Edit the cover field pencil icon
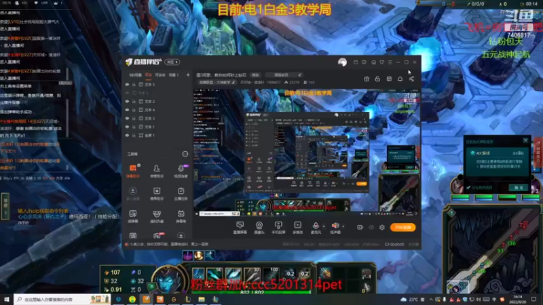Image resolution: width=543 pixels, height=305 pixels. click(x=300, y=75)
